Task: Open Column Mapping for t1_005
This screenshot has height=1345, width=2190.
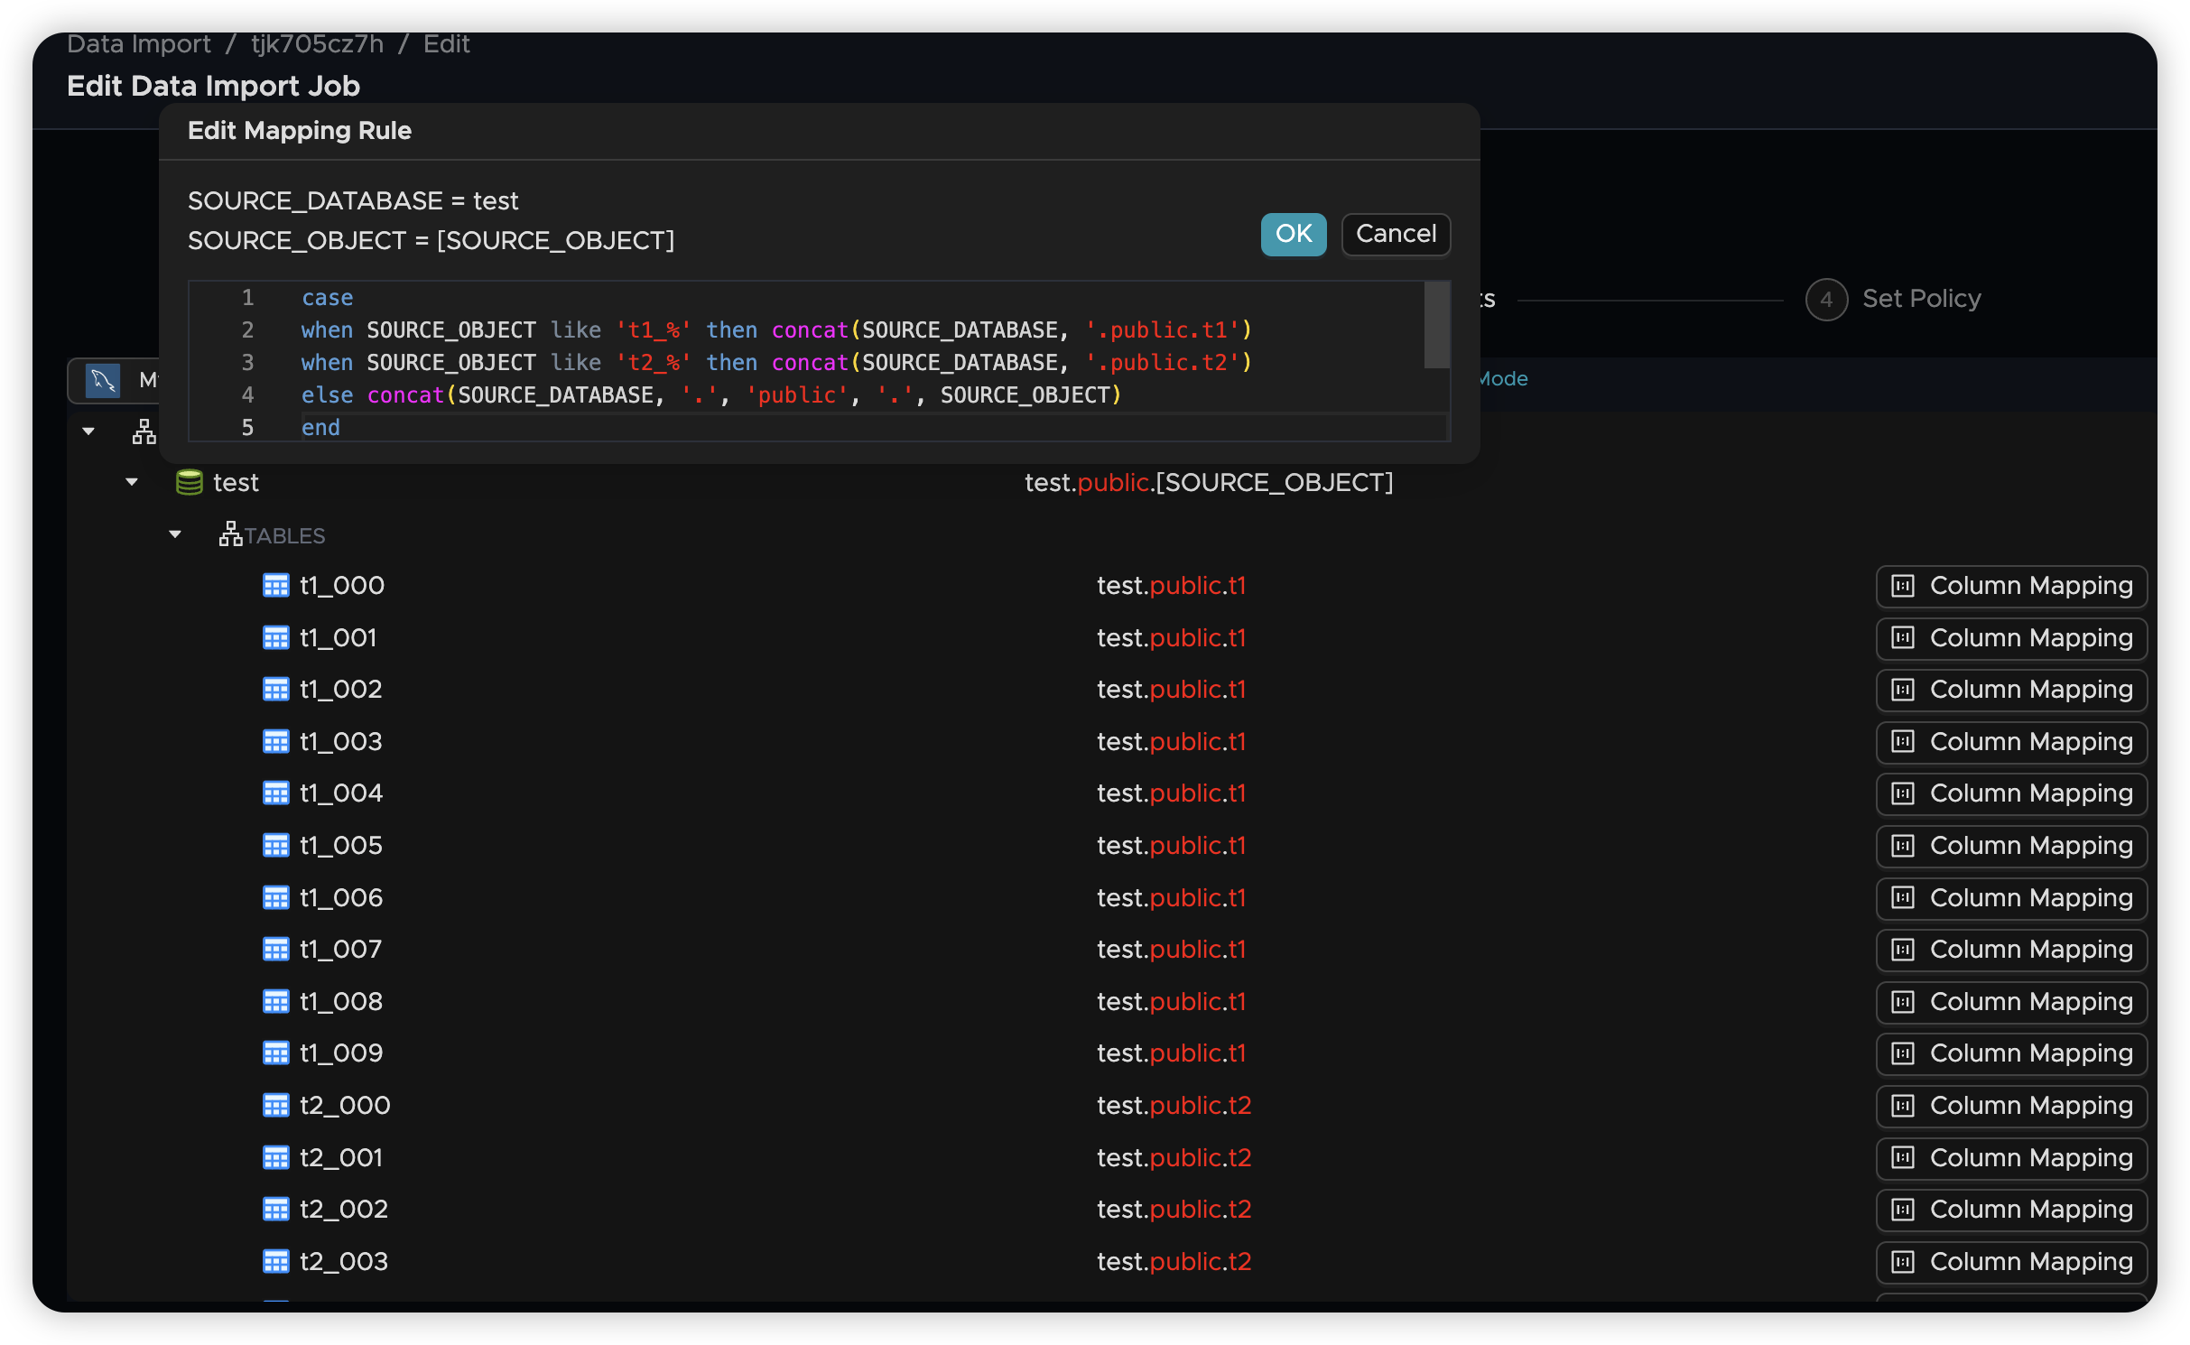Action: point(2011,847)
